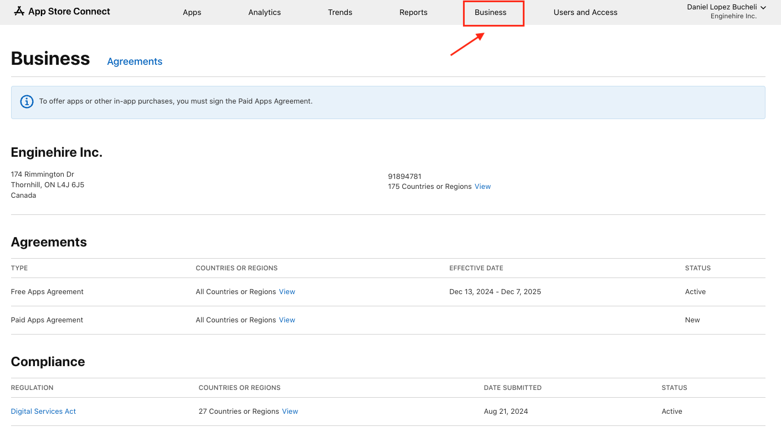Open the Apps section

[192, 12]
